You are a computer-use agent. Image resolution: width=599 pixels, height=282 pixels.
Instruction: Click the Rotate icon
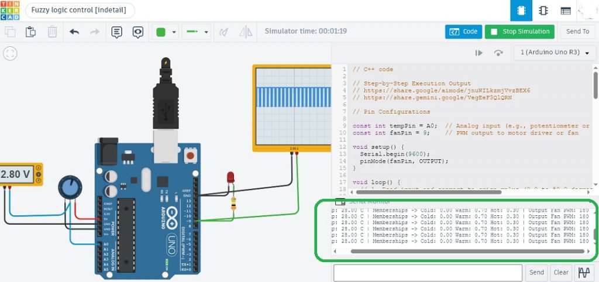click(224, 32)
